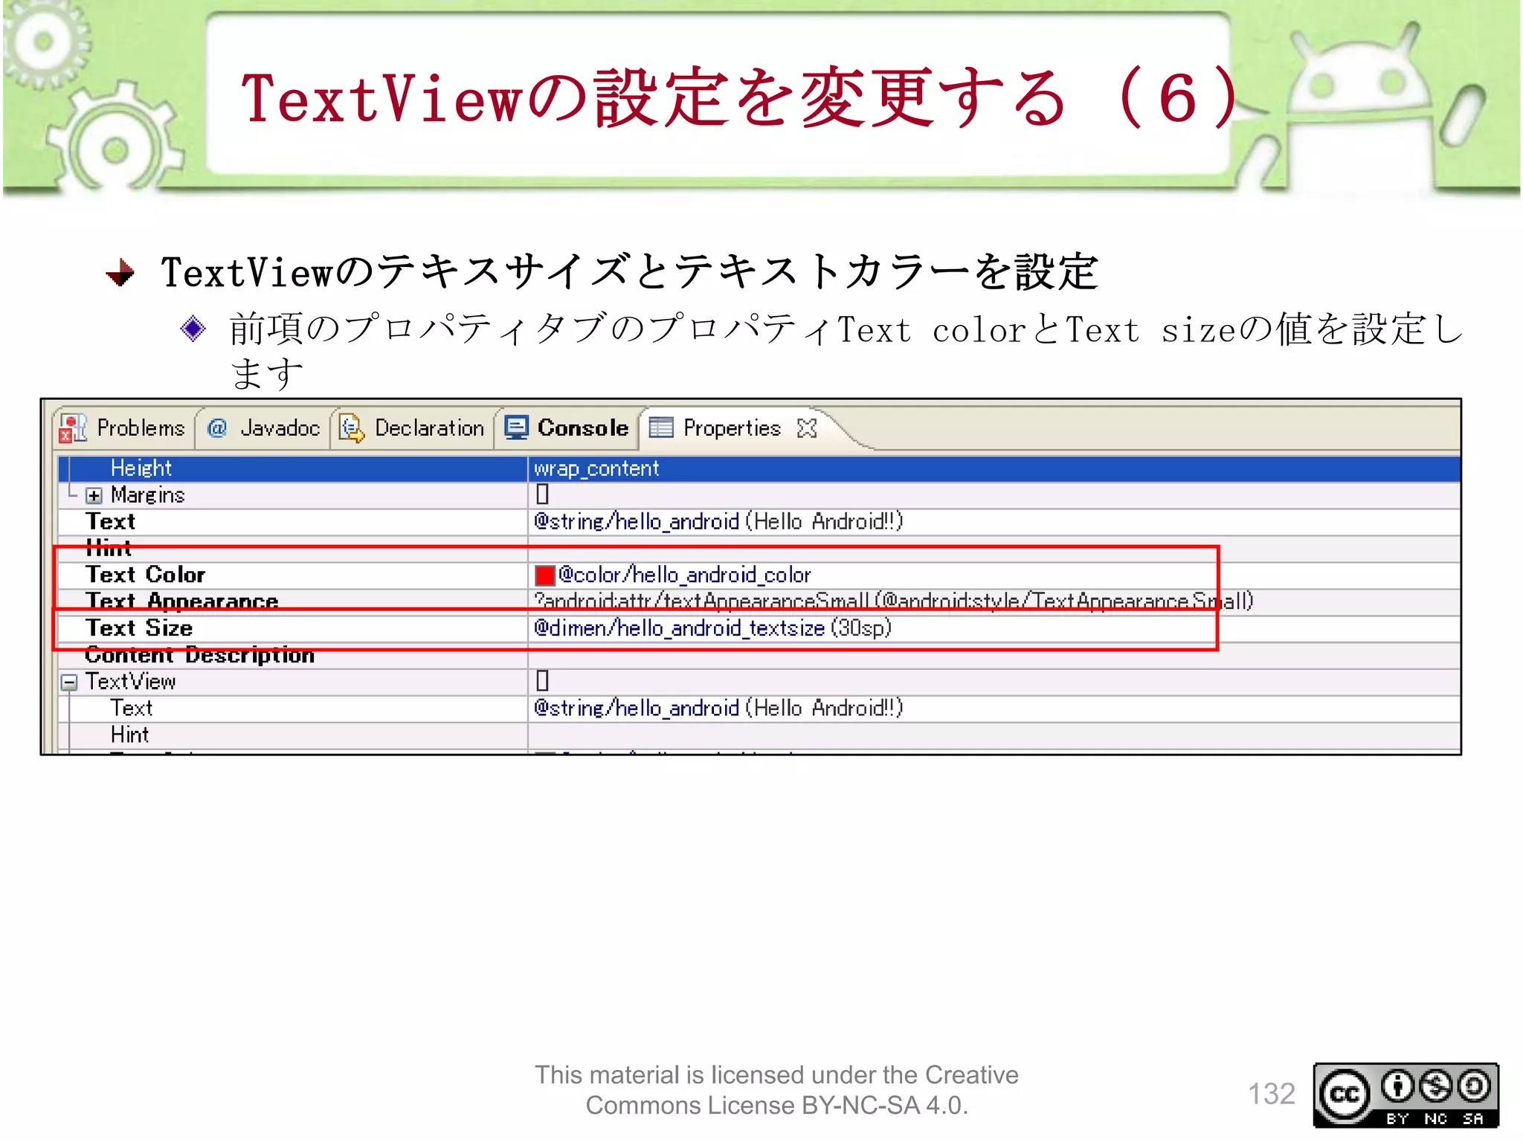The image size is (1523, 1142).
Task: Click the Problems tab icon
Action: tap(73, 428)
